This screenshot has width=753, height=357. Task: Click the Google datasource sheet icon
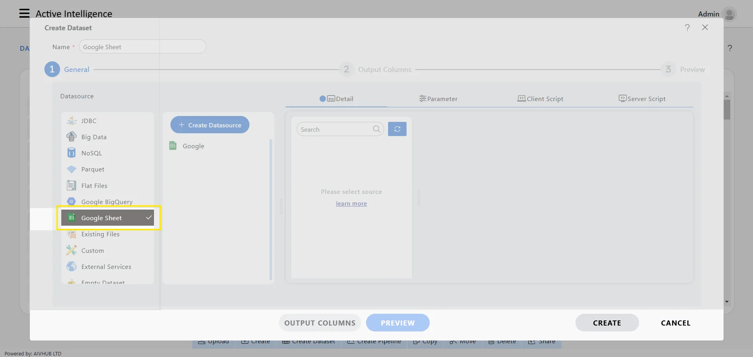[173, 145]
